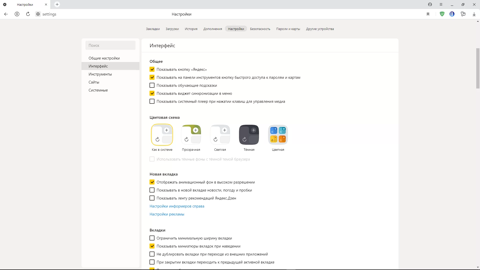Select Интерфейс in settings sidebar
The width and height of the screenshot is (480, 270).
(110, 66)
